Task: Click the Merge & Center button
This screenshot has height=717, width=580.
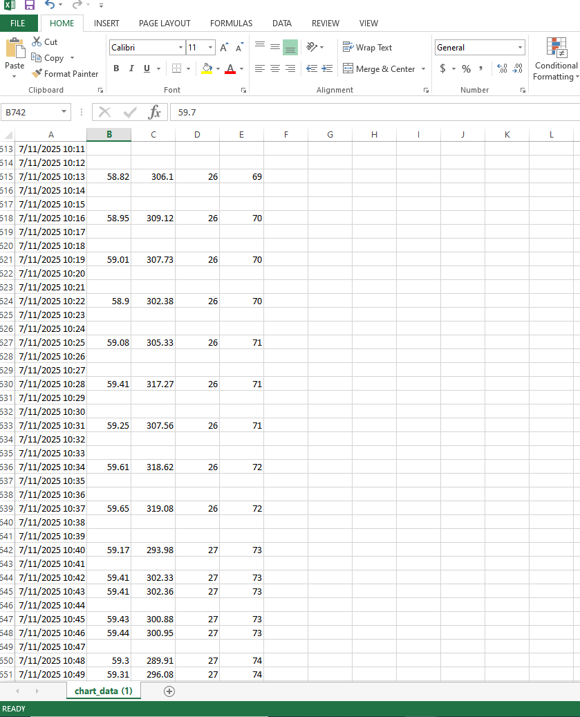Action: pyautogui.click(x=380, y=69)
